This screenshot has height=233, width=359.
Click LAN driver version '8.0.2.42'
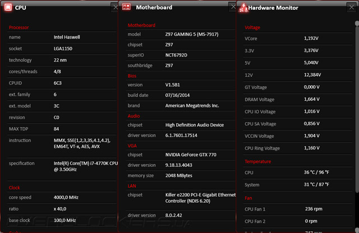173,215
